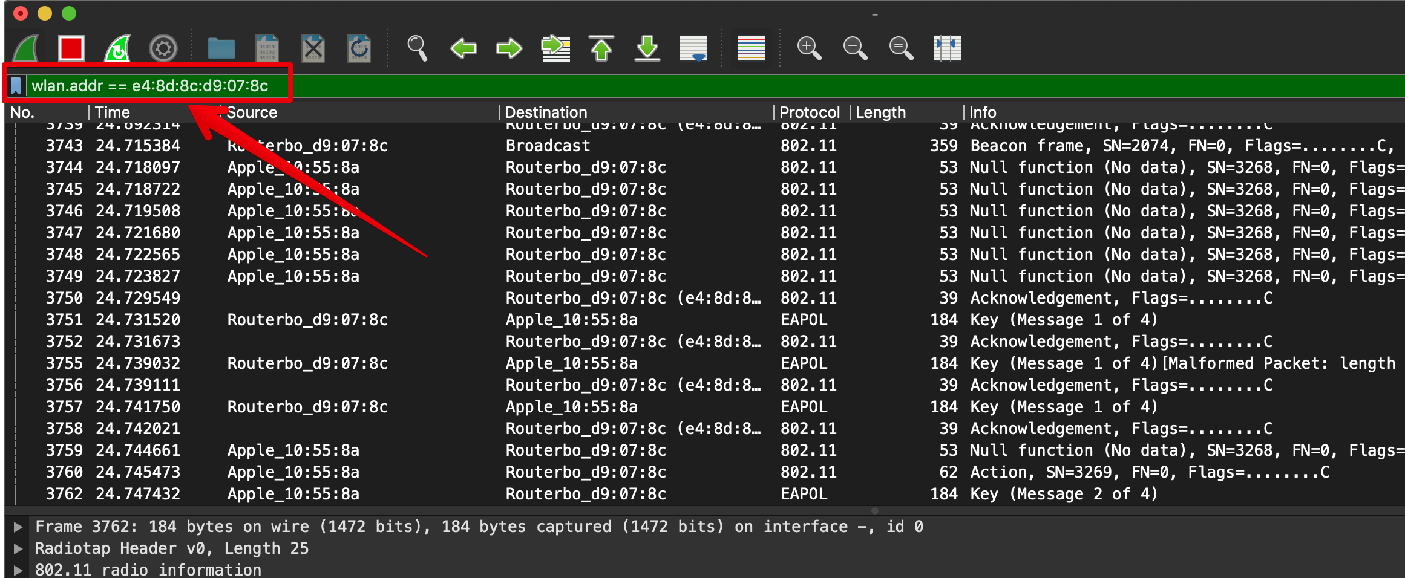Select packet 3749 at time 24.723827
This screenshot has height=578, width=1405.
click(705, 276)
